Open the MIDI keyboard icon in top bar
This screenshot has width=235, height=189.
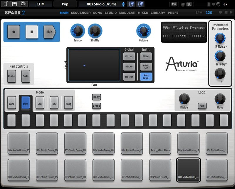(x=174, y=4)
